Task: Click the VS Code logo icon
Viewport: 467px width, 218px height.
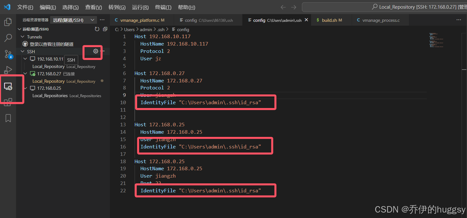Action: pyautogui.click(x=7, y=7)
